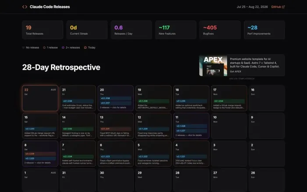Select the Friday 31 day card
307x192 pixels.
point(78,180)
